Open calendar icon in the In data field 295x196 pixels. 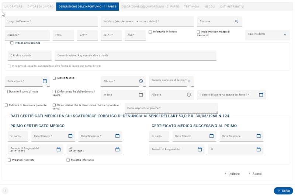point(140,95)
